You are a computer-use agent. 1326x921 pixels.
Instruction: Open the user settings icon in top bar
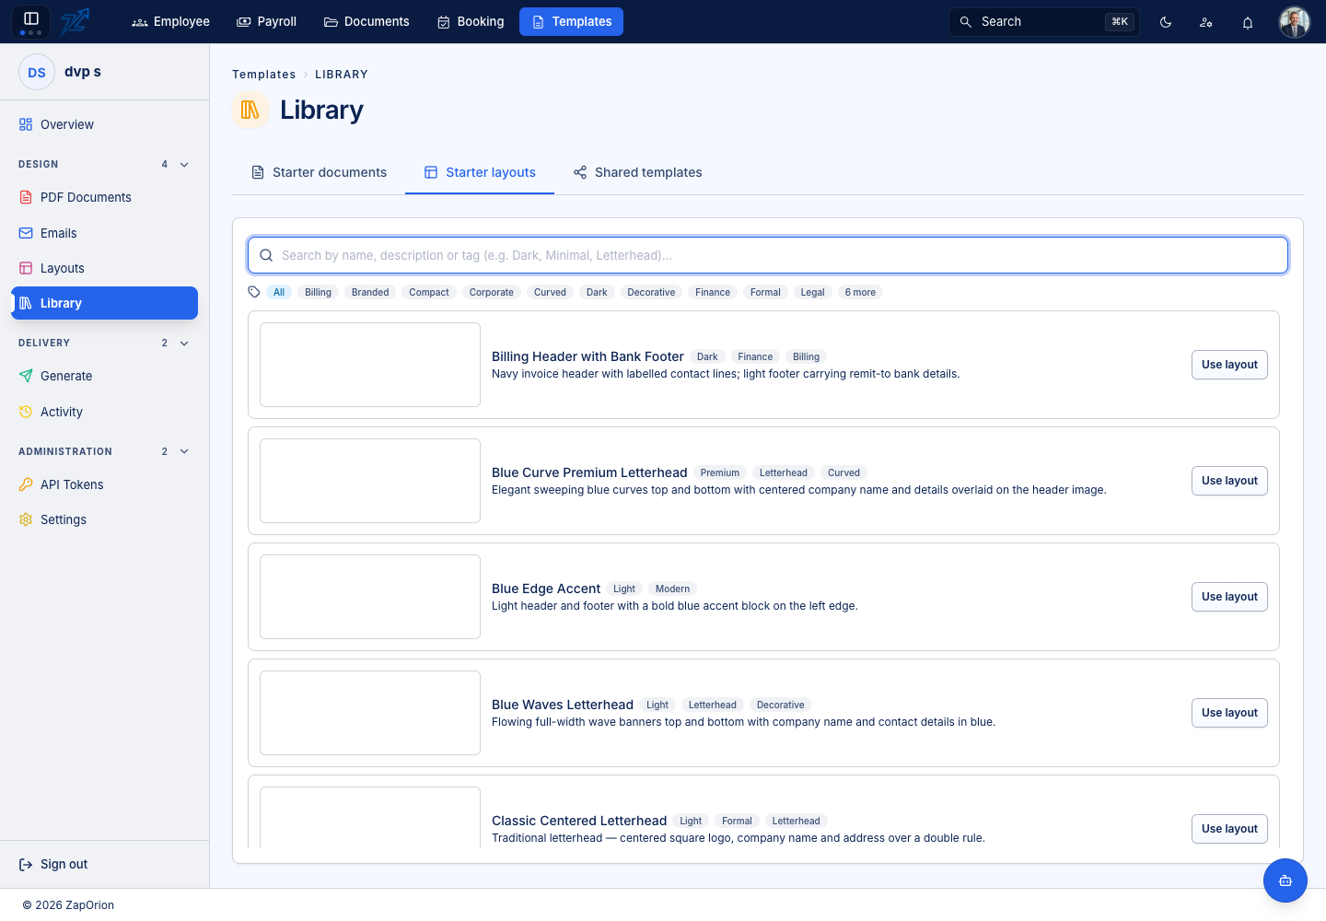click(x=1206, y=22)
